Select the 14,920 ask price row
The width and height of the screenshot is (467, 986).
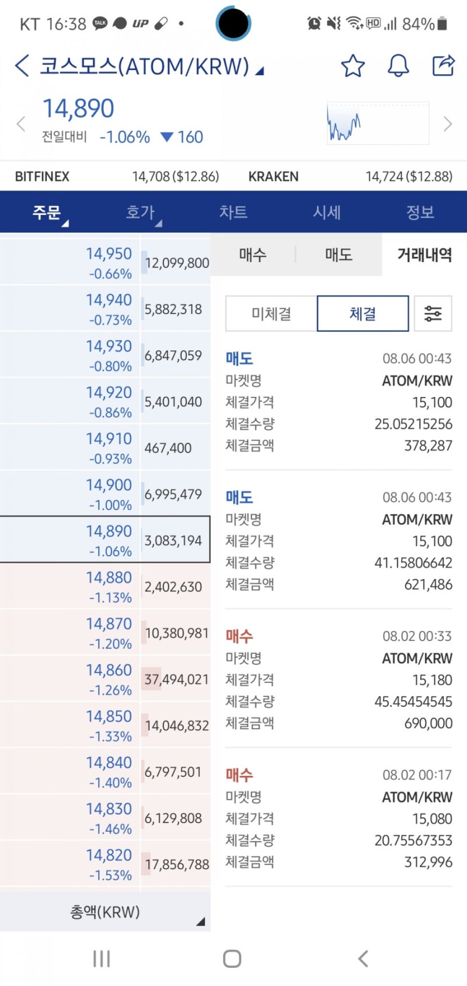pos(105,401)
